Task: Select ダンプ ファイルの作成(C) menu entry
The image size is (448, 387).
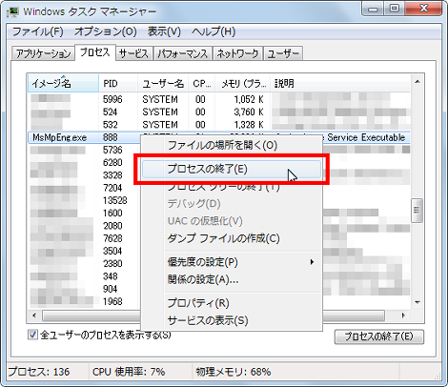Action: [232, 238]
